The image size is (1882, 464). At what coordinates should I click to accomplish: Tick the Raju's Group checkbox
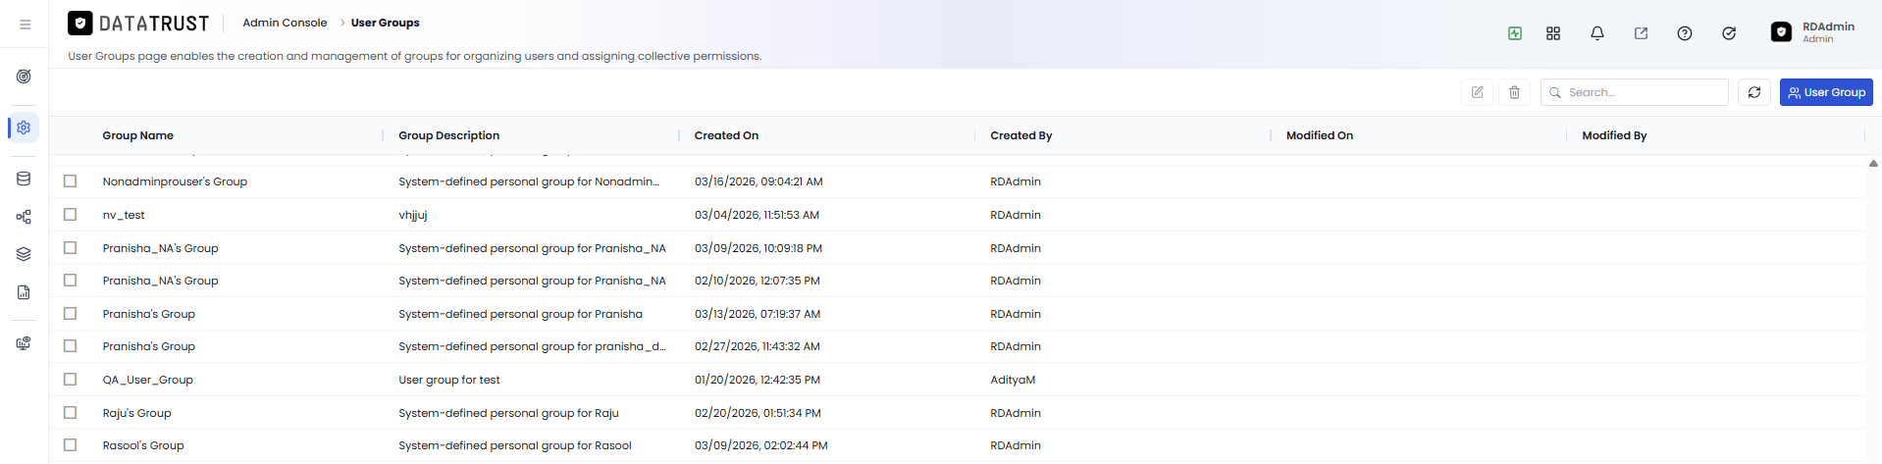click(x=70, y=412)
